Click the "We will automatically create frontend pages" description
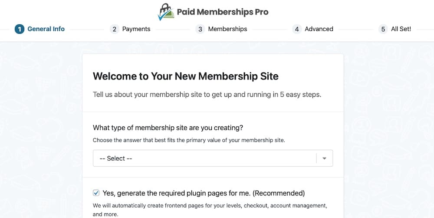The width and height of the screenshot is (434, 218). (210, 205)
